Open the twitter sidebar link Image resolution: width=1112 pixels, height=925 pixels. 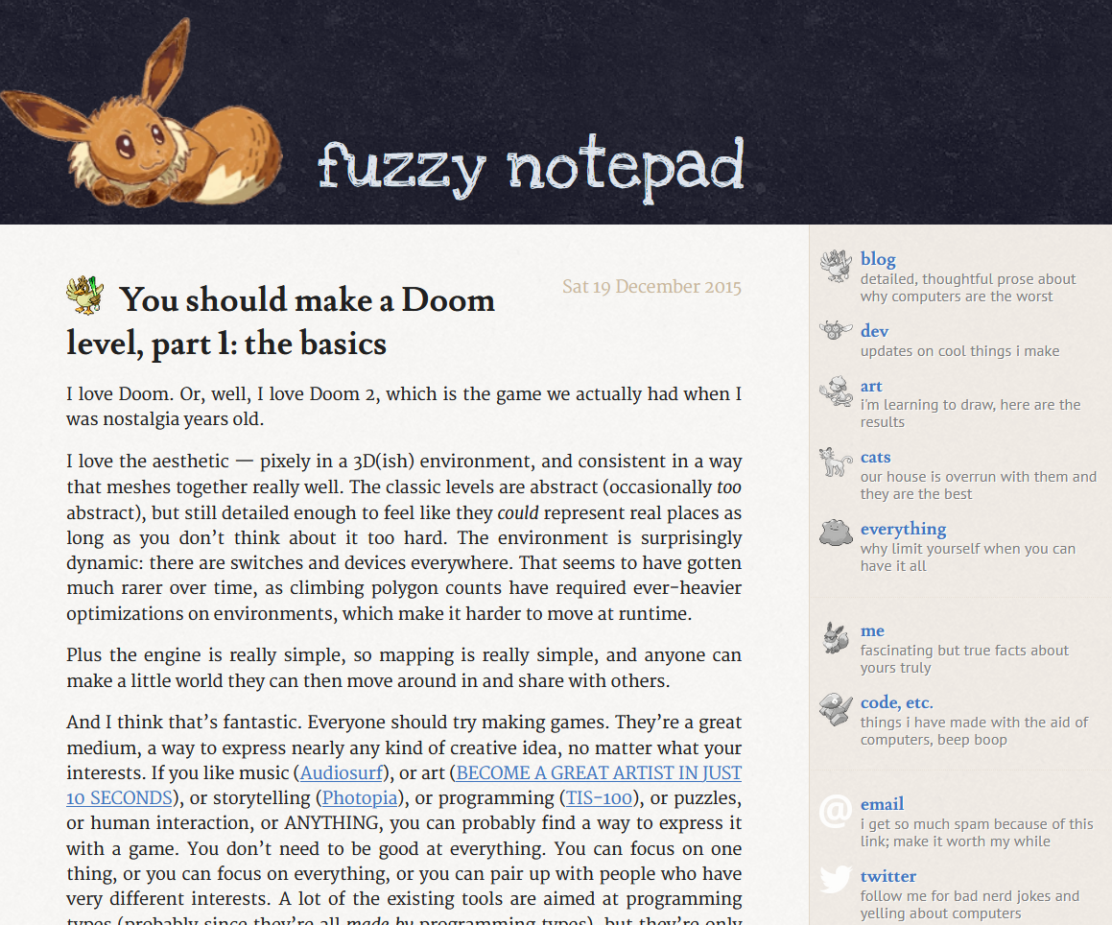(887, 876)
